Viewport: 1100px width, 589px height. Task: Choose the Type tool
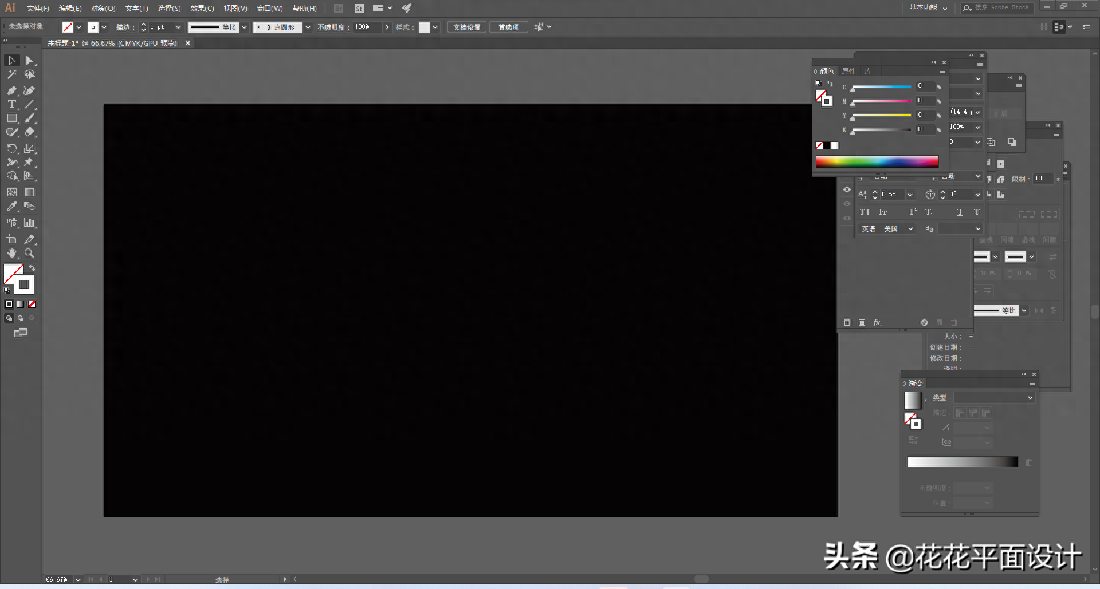11,104
